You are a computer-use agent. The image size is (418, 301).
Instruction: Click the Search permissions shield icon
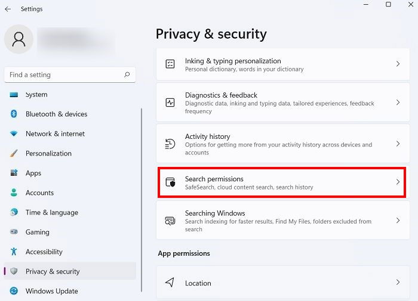pos(170,182)
